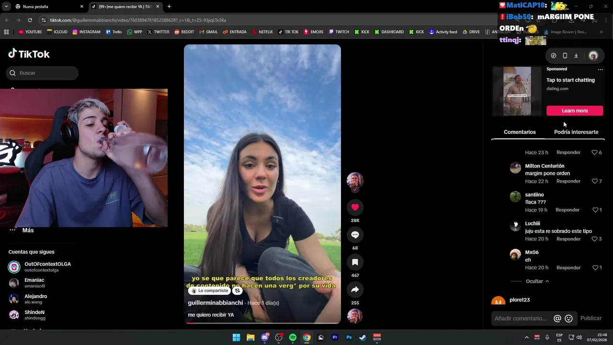Switch to the Podría interesarte tab

(576, 132)
